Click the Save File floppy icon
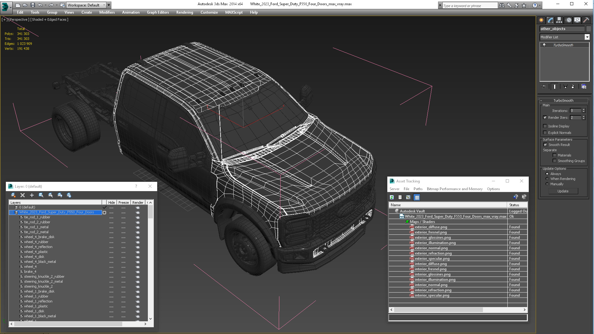The image size is (594, 334). 32,5
